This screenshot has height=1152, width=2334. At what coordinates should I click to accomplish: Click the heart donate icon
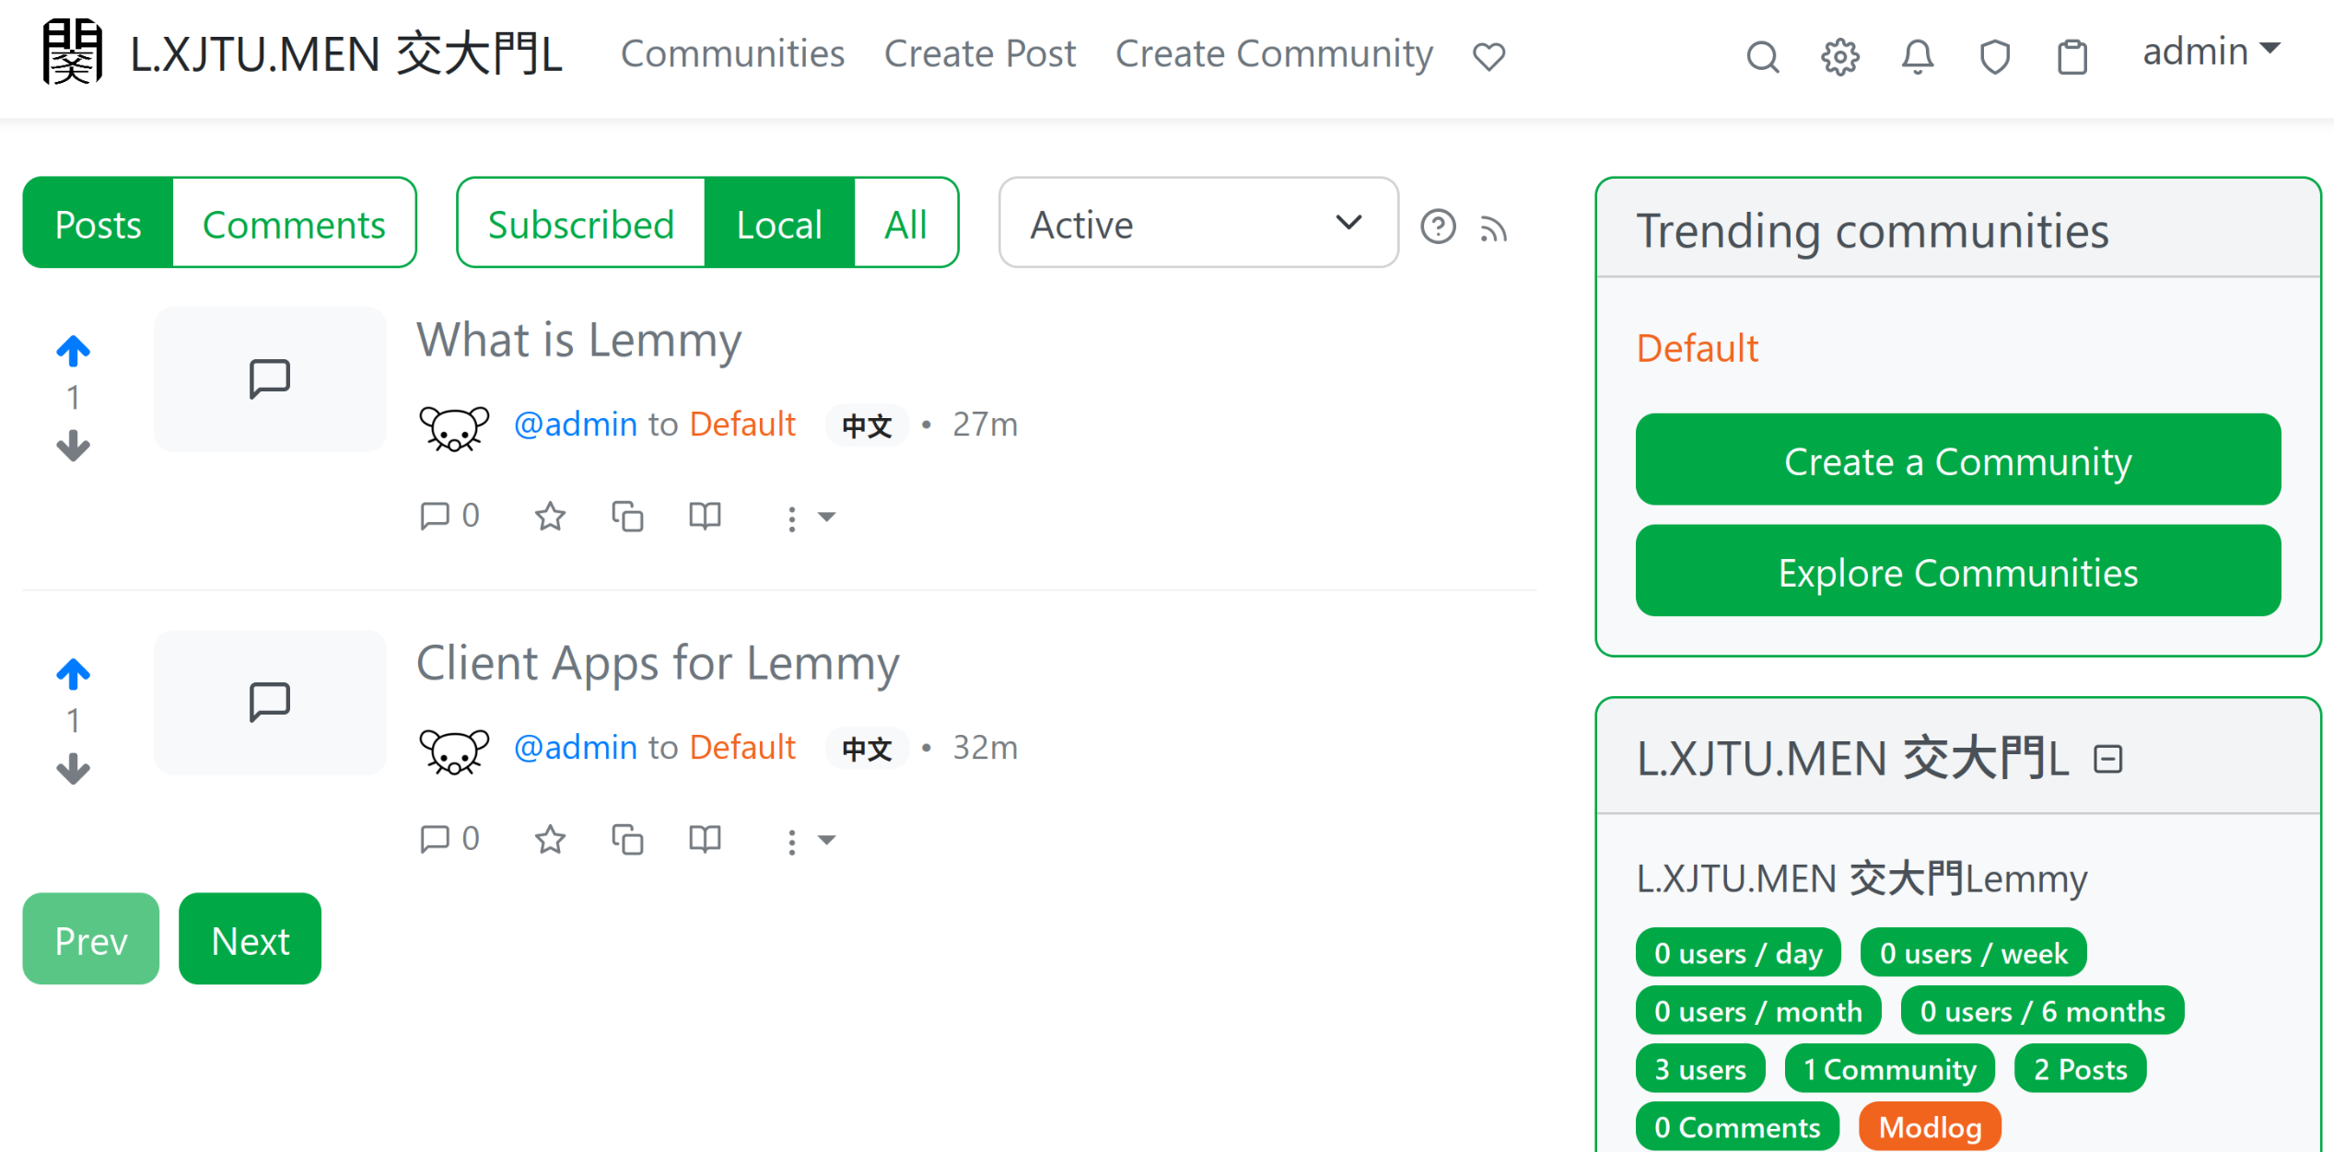[1488, 56]
